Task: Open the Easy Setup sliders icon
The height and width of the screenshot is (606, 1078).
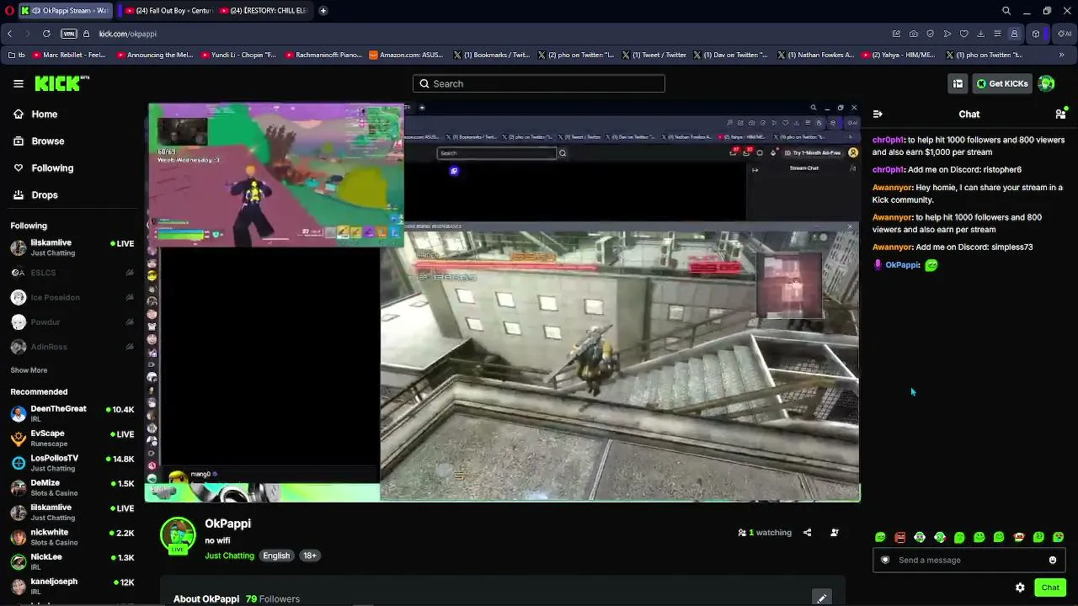Action: (998, 34)
